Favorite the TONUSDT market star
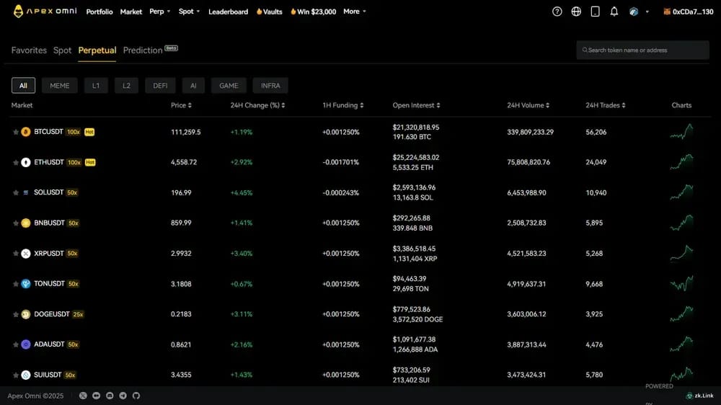Image resolution: width=721 pixels, height=405 pixels. tap(16, 284)
